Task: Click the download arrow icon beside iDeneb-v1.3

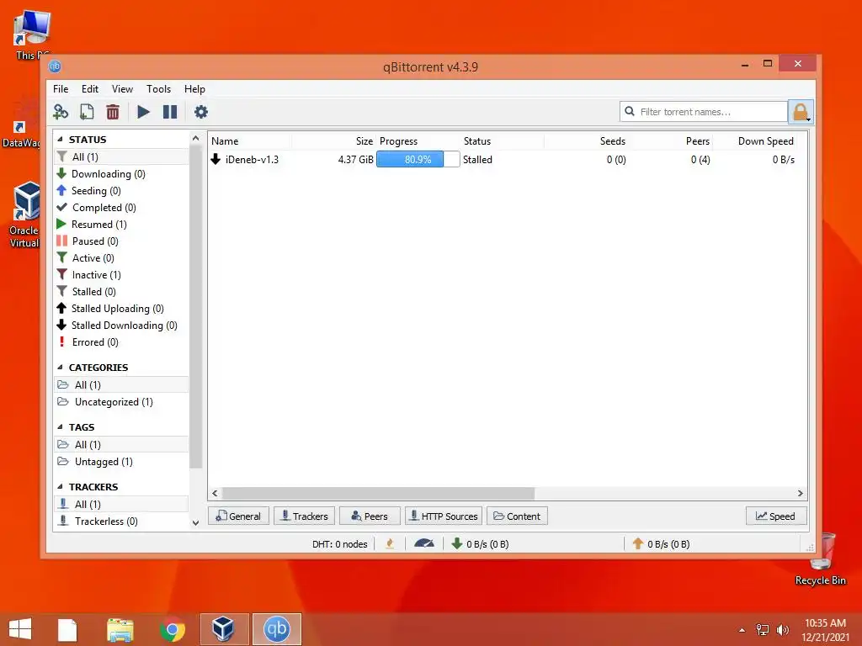Action: pyautogui.click(x=215, y=159)
